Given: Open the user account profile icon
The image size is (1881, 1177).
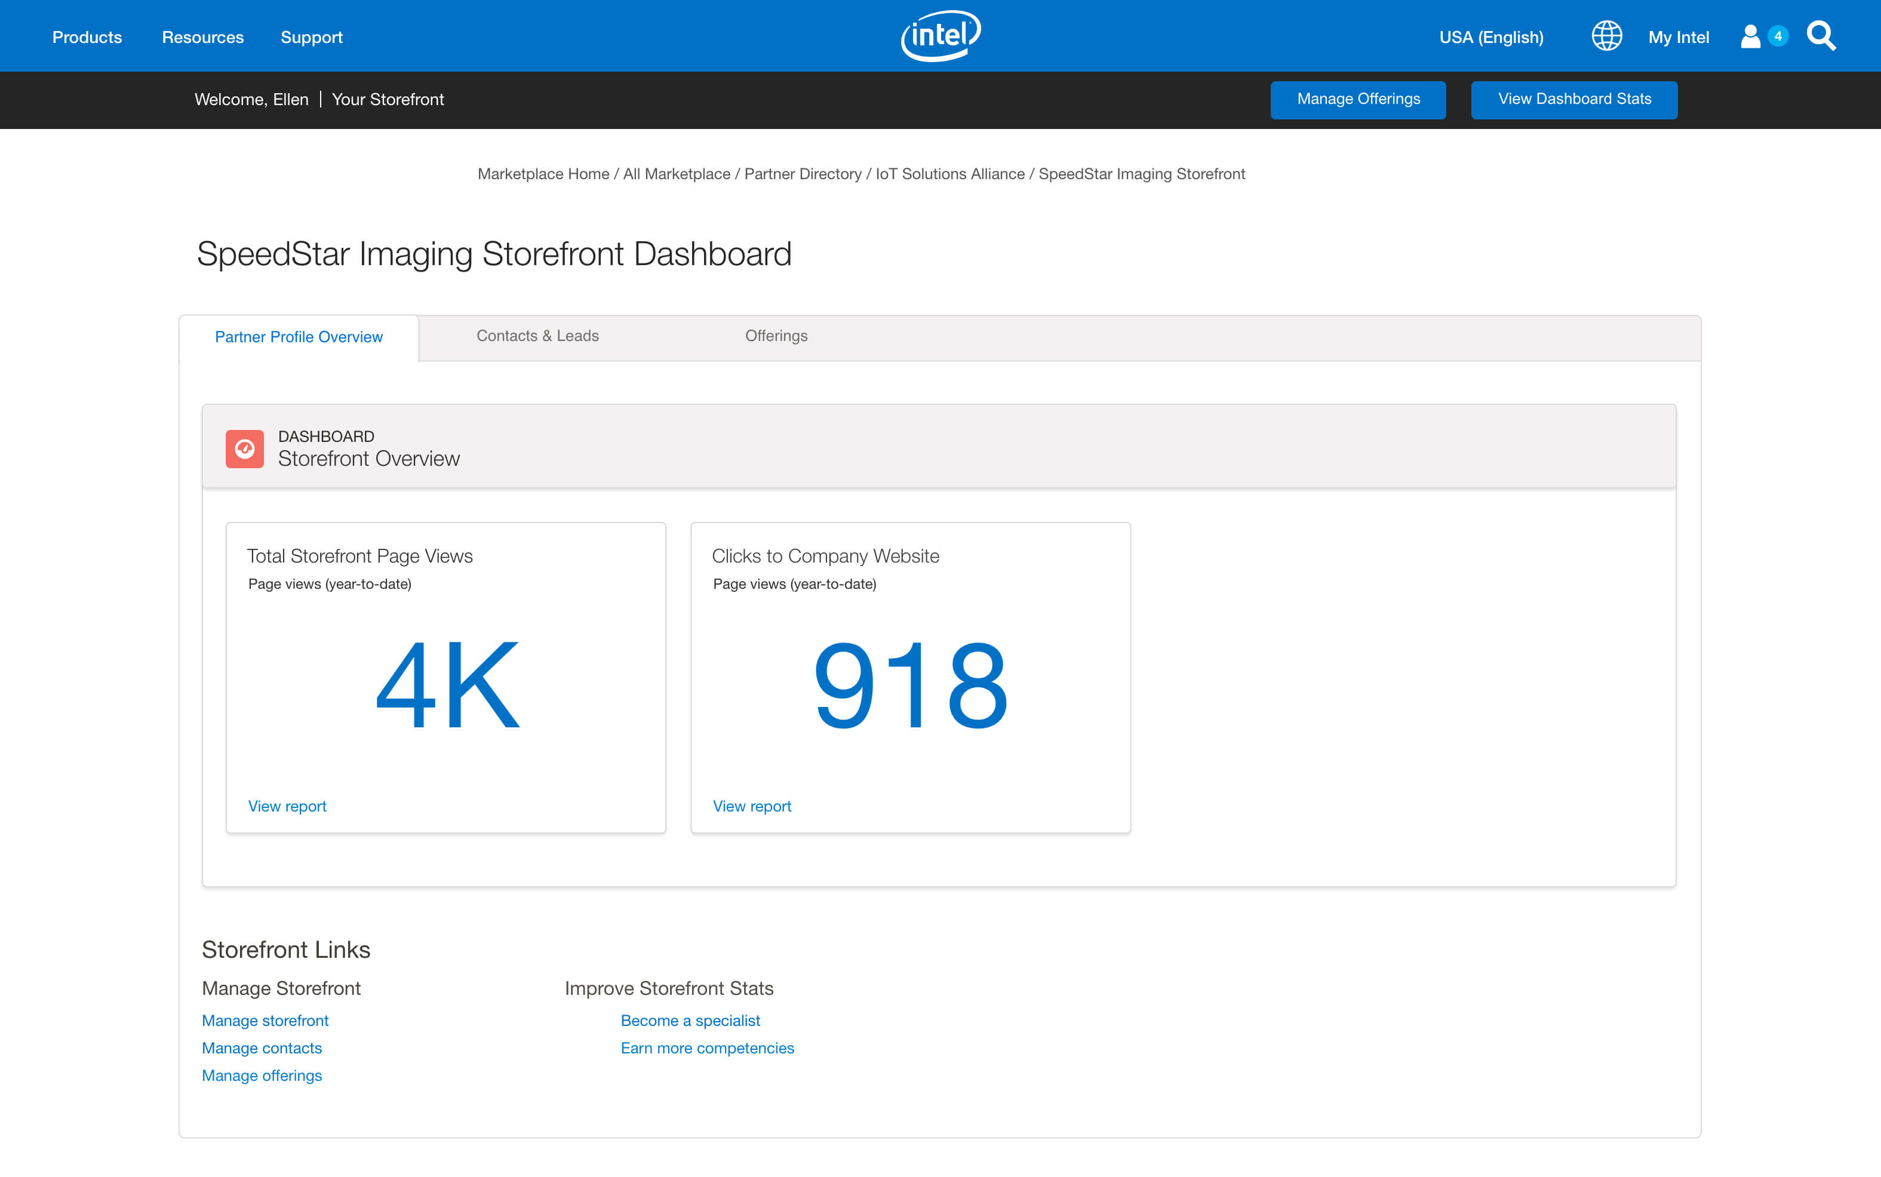Looking at the screenshot, I should (x=1750, y=36).
